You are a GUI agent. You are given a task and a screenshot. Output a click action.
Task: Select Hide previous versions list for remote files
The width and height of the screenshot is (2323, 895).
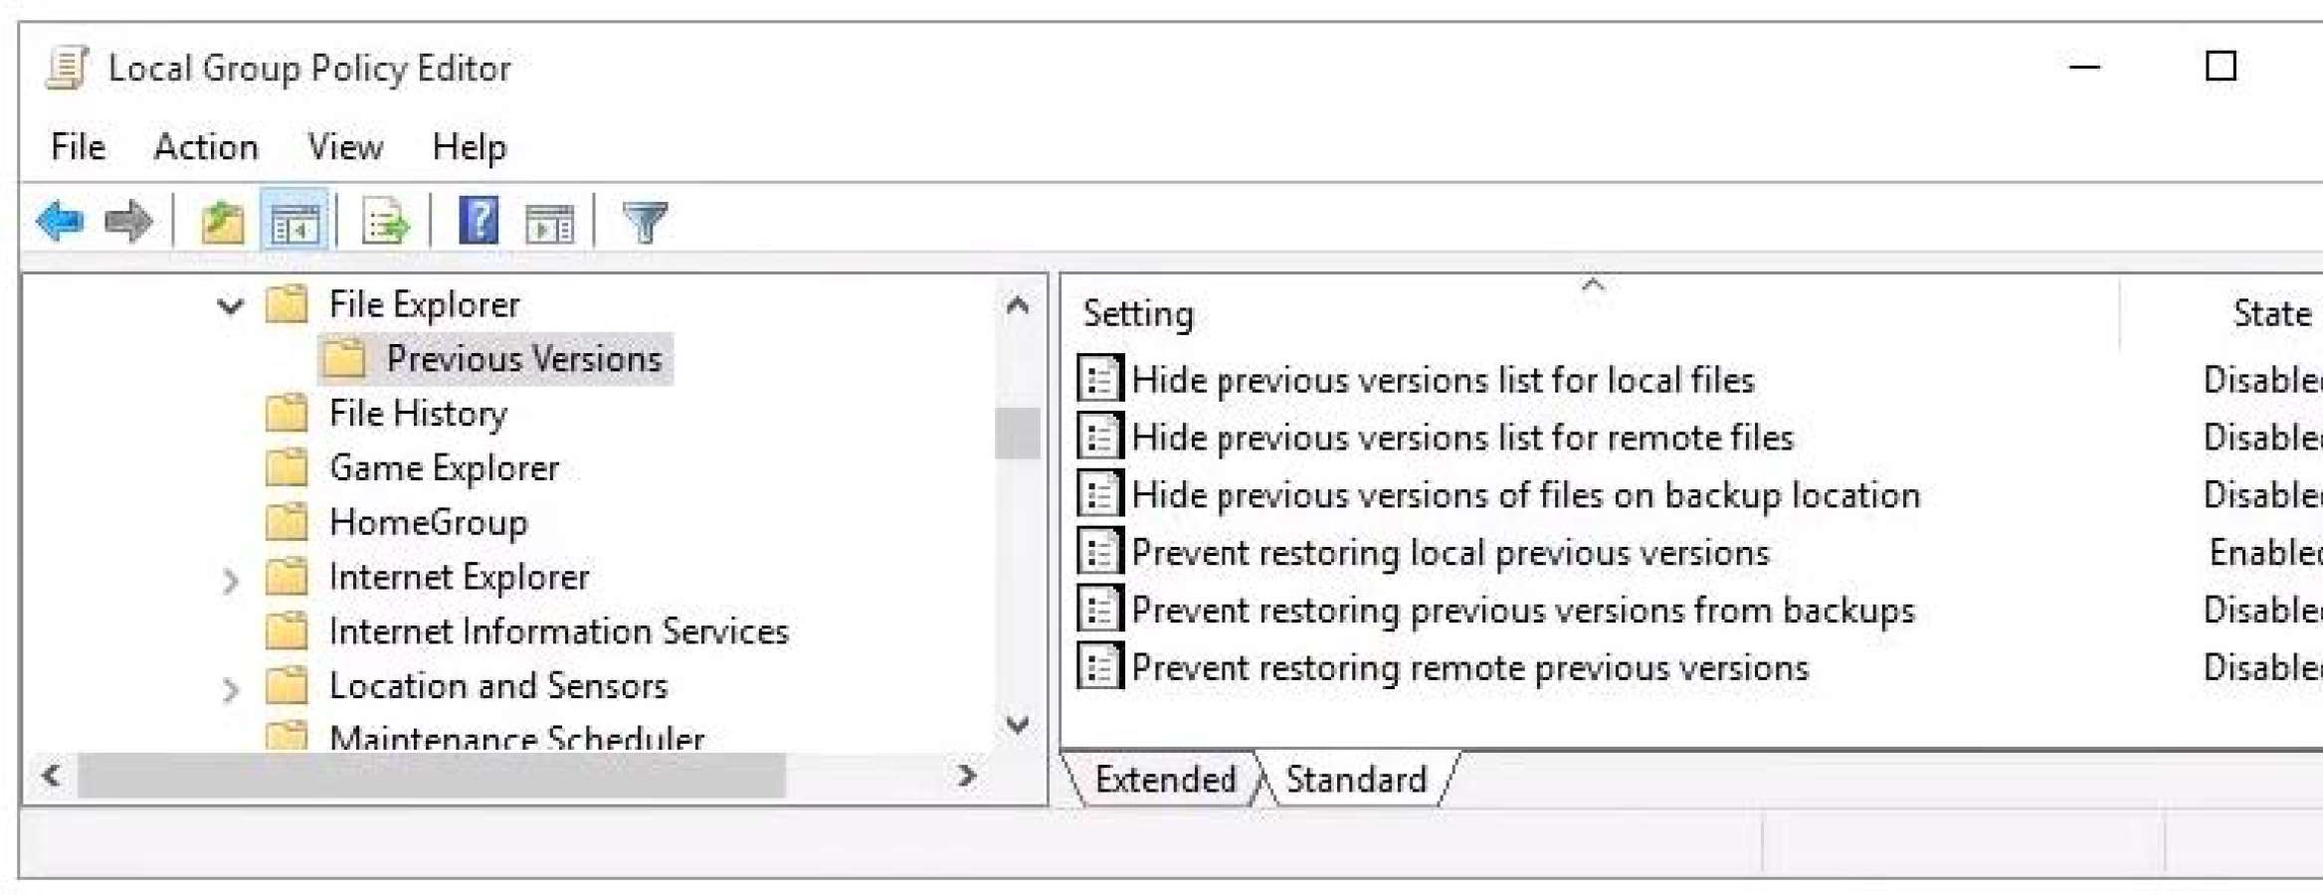(x=1462, y=438)
